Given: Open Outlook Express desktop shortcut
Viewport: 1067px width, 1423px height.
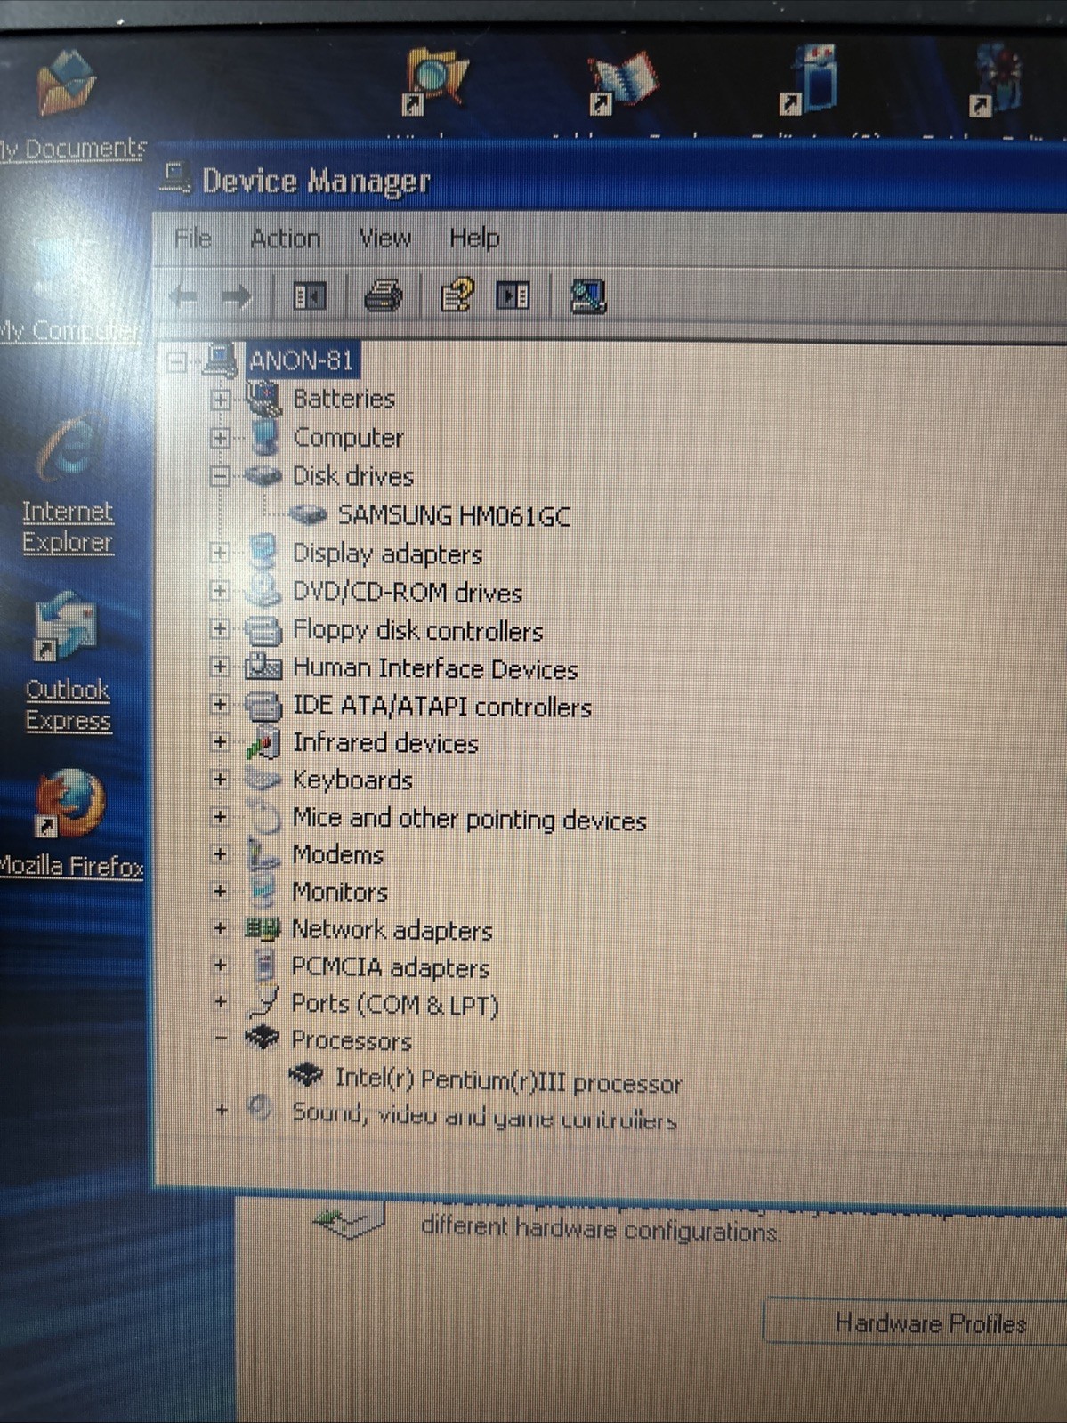Looking at the screenshot, I should coord(68,662).
